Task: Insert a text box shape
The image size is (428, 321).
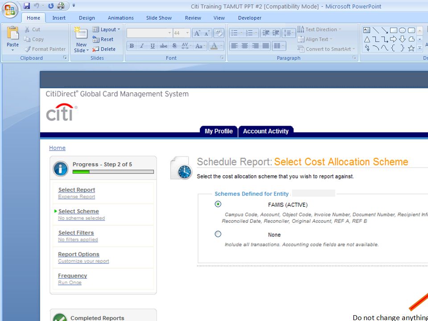Action: [x=367, y=30]
